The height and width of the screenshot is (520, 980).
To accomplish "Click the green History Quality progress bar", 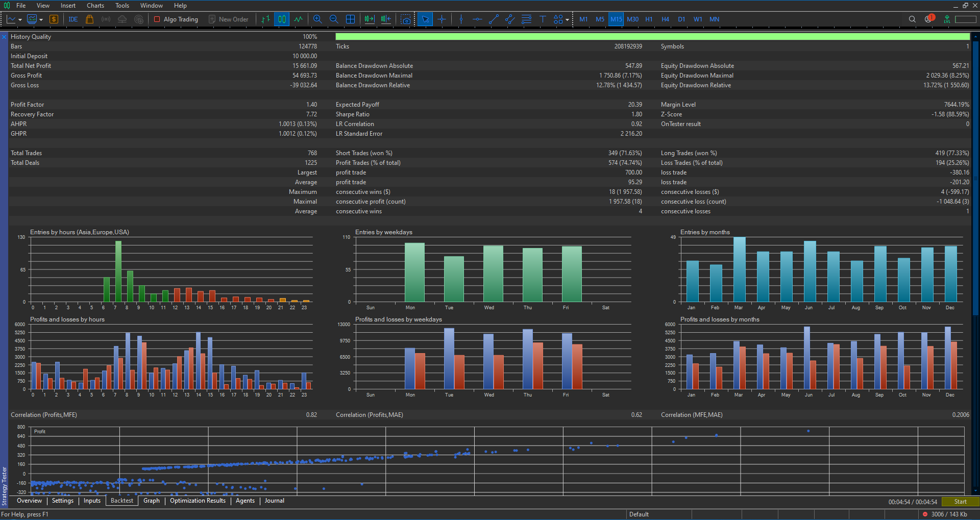I will (651, 36).
